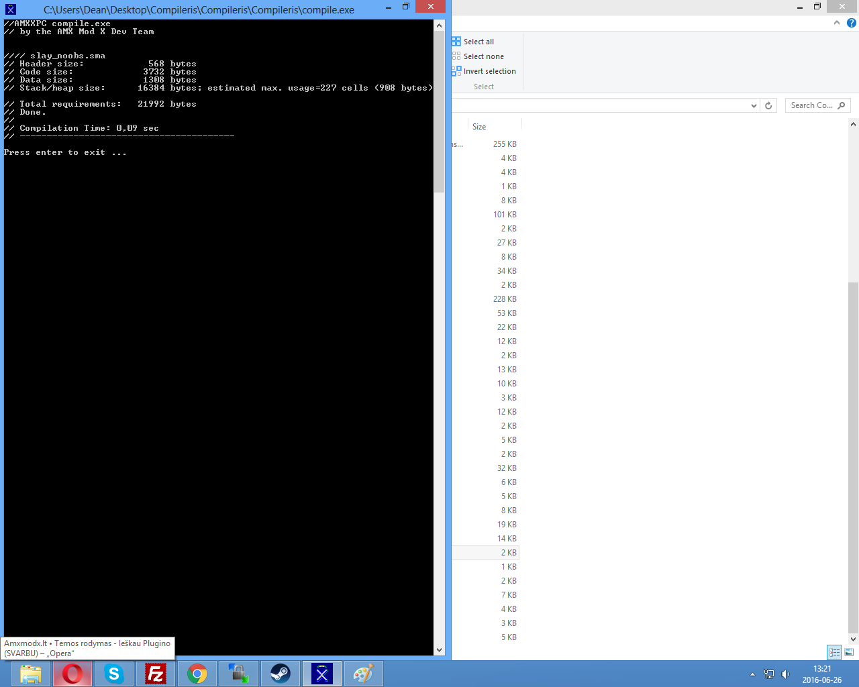Open taskbar icon with monitor and padlock
The width and height of the screenshot is (859, 687).
pos(239,674)
